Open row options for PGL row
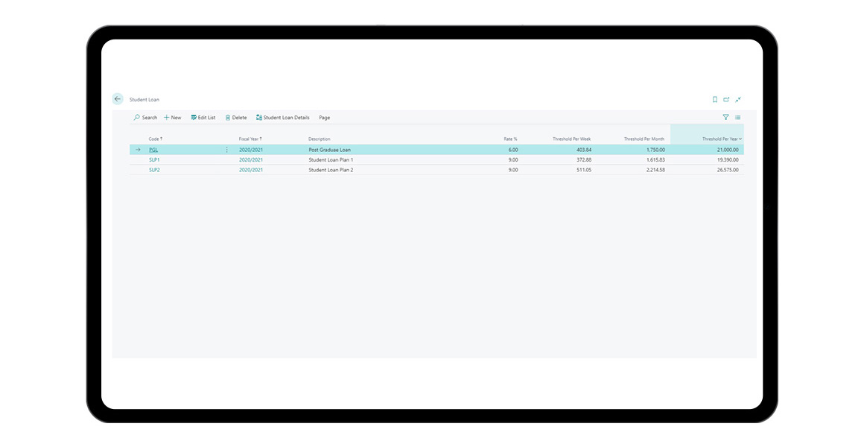This screenshot has height=447, width=864. click(x=227, y=150)
